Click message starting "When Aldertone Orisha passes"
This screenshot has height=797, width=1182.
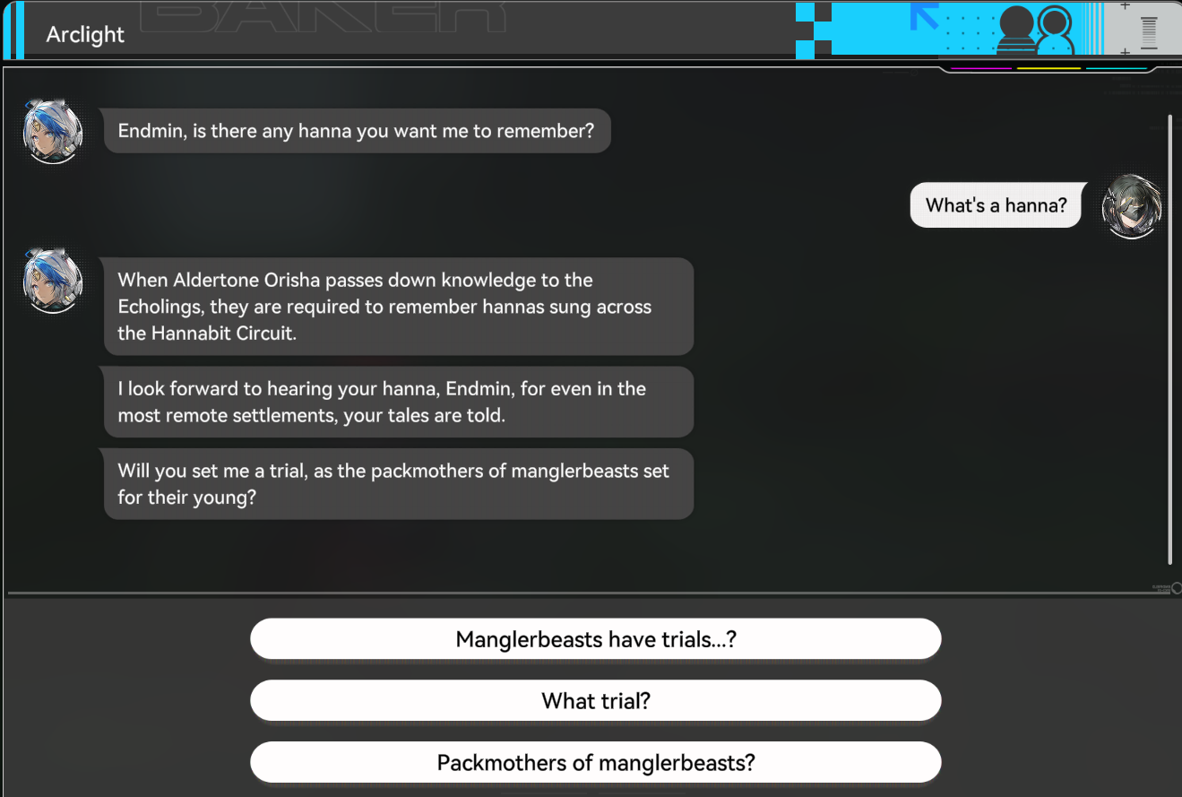pos(399,307)
